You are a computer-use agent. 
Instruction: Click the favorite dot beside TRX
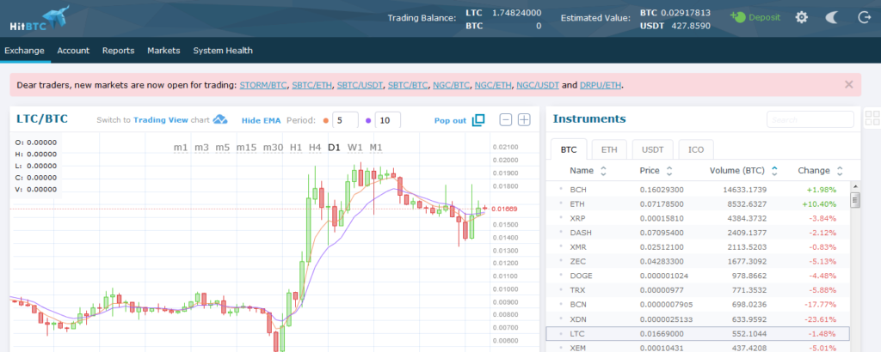pyautogui.click(x=561, y=290)
